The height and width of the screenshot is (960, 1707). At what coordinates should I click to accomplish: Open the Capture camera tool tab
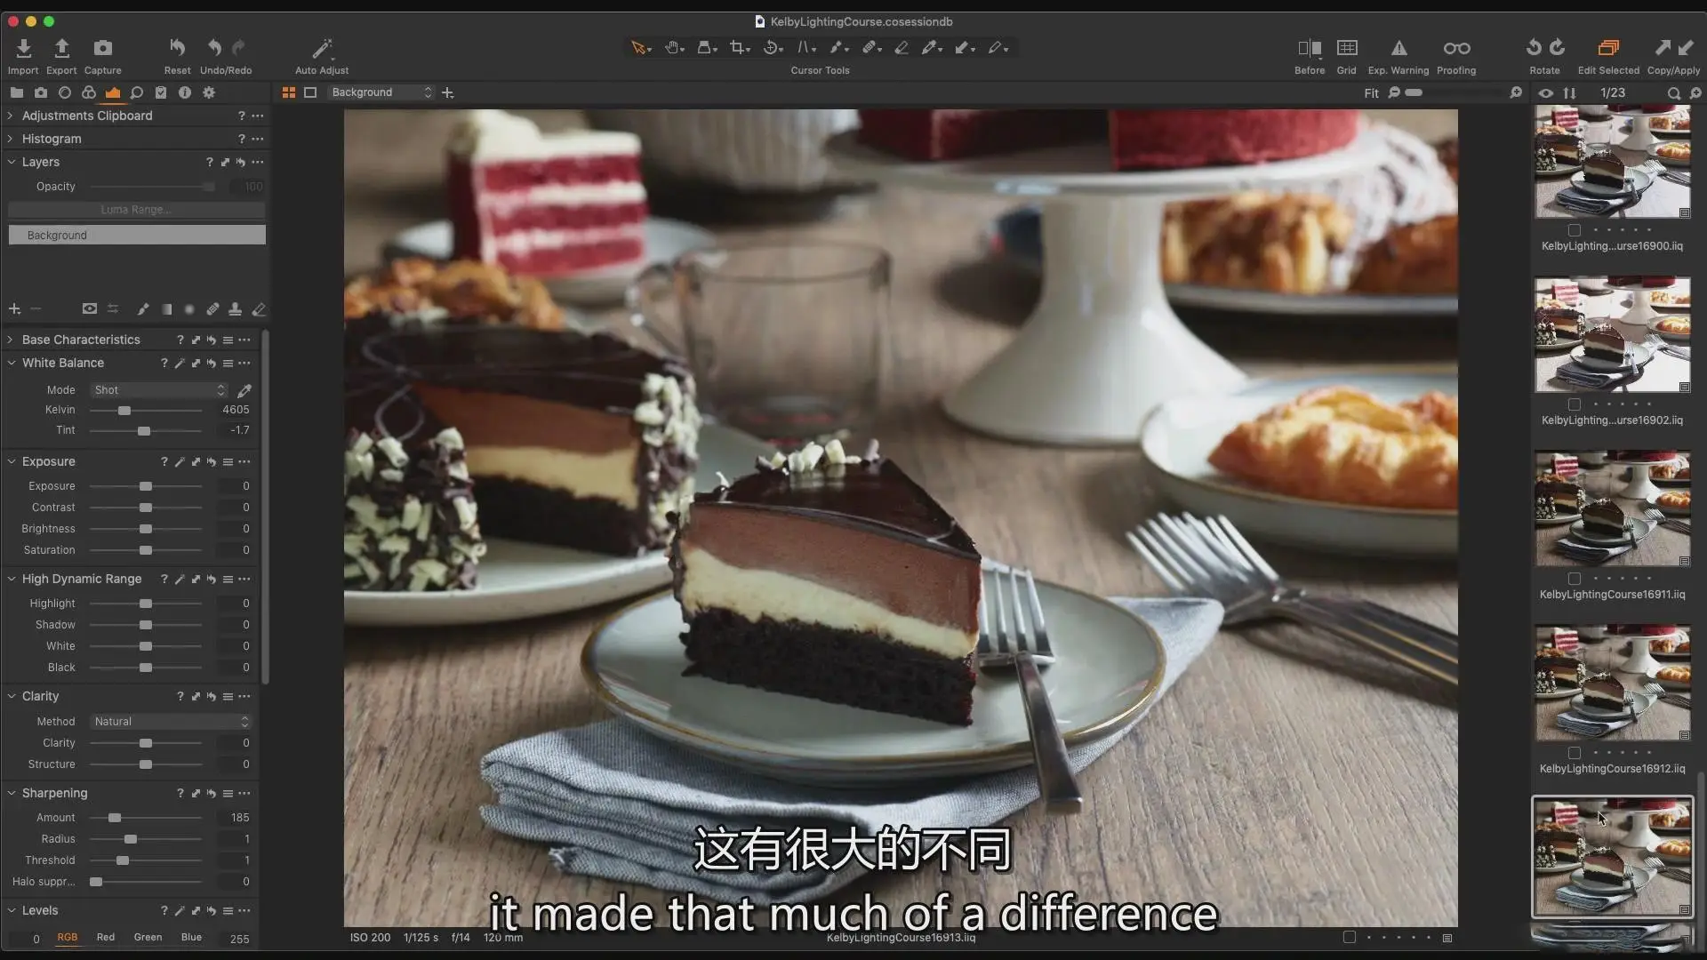tap(41, 92)
